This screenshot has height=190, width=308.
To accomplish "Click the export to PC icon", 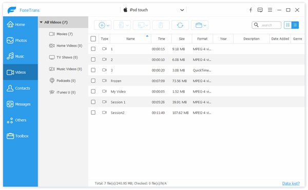I will click(142, 25).
